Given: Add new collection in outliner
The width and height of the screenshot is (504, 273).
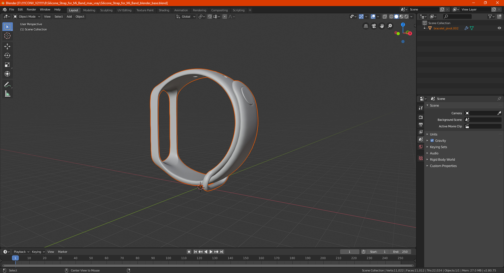Looking at the screenshot, I should [x=499, y=17].
